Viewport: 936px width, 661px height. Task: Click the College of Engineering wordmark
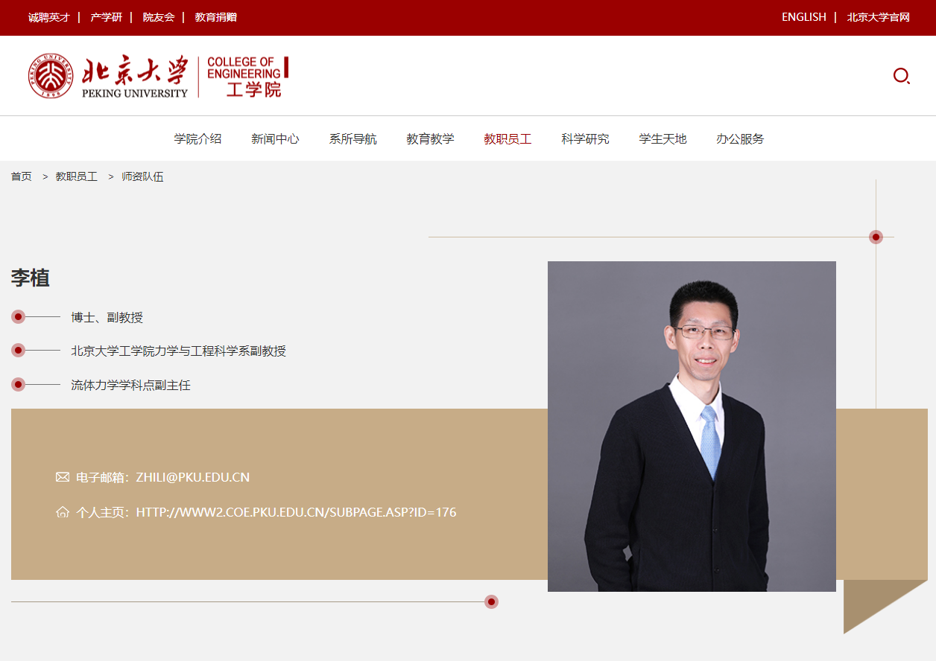[246, 74]
